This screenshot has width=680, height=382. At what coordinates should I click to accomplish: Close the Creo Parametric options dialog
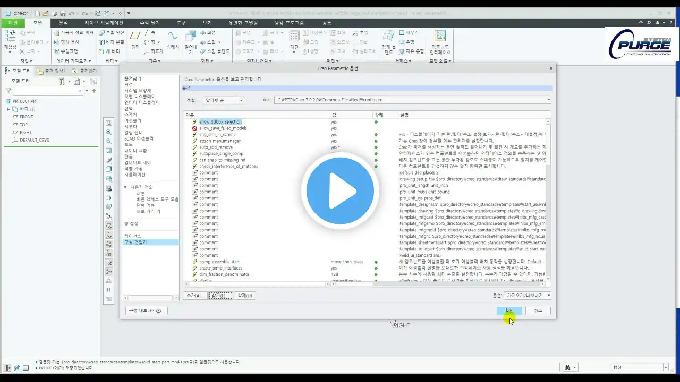(x=550, y=68)
